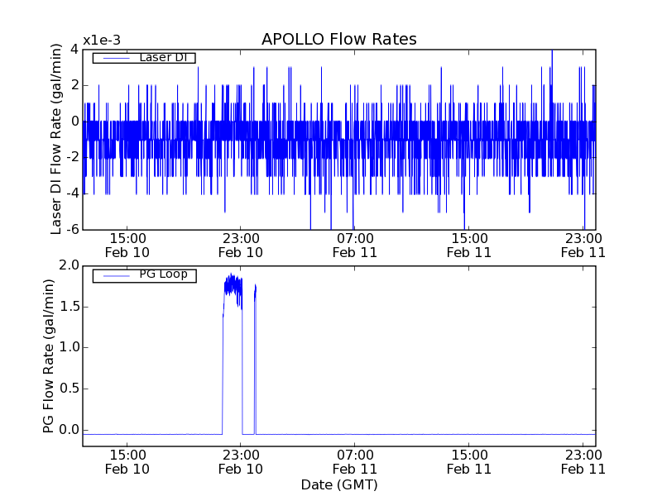Screen dimensions: 662x496
Task: Click the "4" tick on Laser DI axis
Action: coord(74,49)
